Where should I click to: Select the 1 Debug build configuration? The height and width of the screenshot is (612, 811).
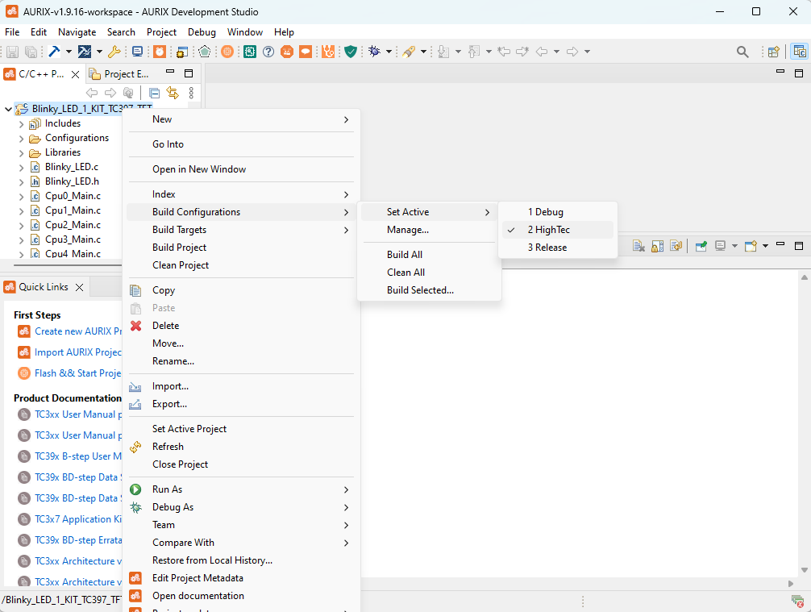(546, 212)
